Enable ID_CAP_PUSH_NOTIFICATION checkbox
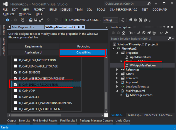The width and height of the screenshot is (176, 130). [16, 60]
